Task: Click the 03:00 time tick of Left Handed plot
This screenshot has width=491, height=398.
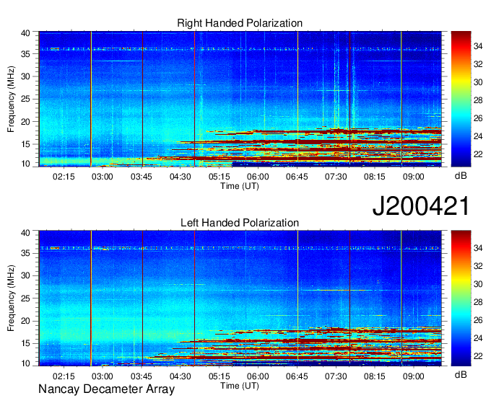Action: tap(102, 376)
